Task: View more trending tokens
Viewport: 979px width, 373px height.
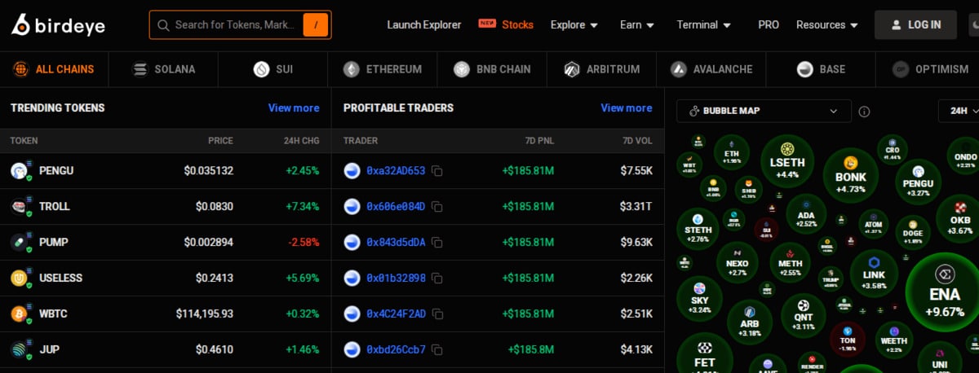Action: tap(294, 108)
